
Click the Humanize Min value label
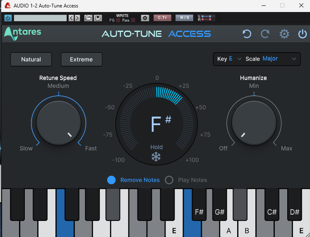[254, 86]
